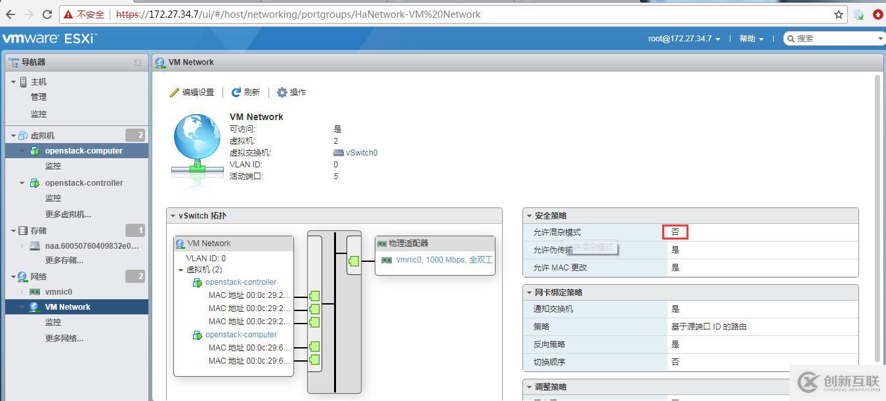The width and height of the screenshot is (886, 401).
Task: Click the VM Network panel title icon
Action: (161, 63)
